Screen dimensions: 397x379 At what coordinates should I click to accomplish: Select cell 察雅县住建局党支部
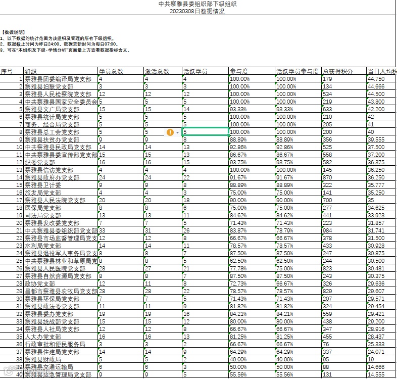click(61, 352)
